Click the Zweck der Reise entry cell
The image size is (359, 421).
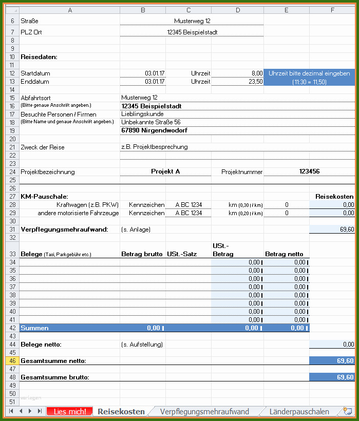(236, 147)
